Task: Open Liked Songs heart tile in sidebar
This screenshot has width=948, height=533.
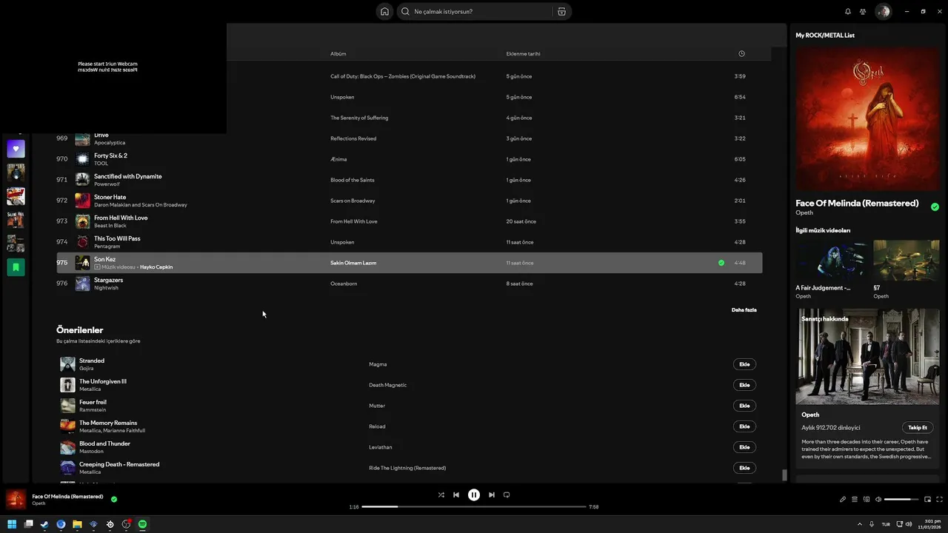Action: click(16, 149)
